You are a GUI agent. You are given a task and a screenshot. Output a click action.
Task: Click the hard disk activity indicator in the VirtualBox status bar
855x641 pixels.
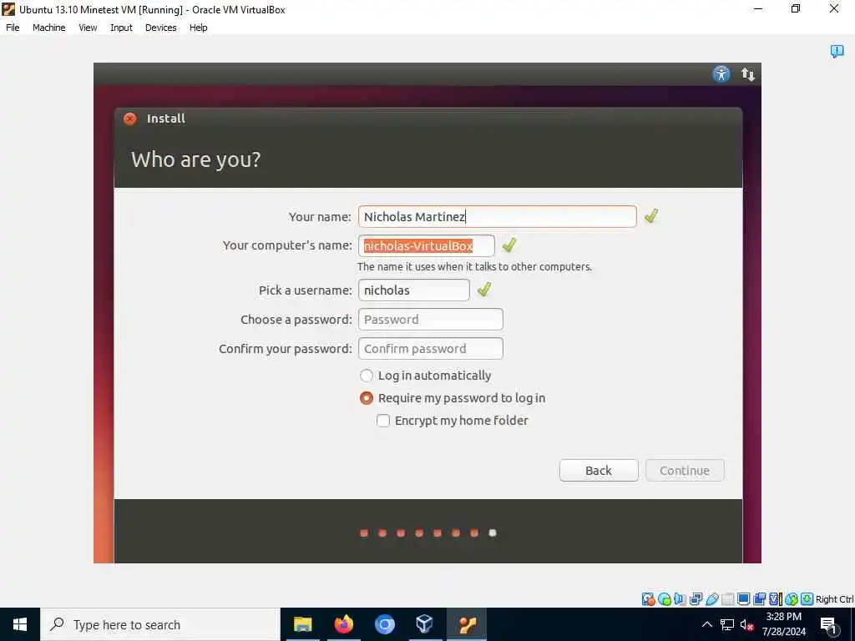(x=648, y=599)
